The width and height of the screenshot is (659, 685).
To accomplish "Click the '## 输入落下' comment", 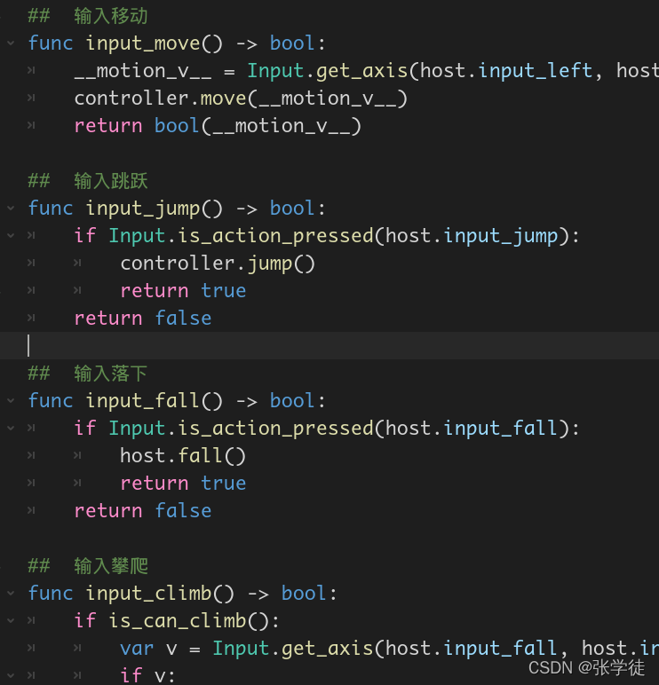I will click(x=88, y=374).
